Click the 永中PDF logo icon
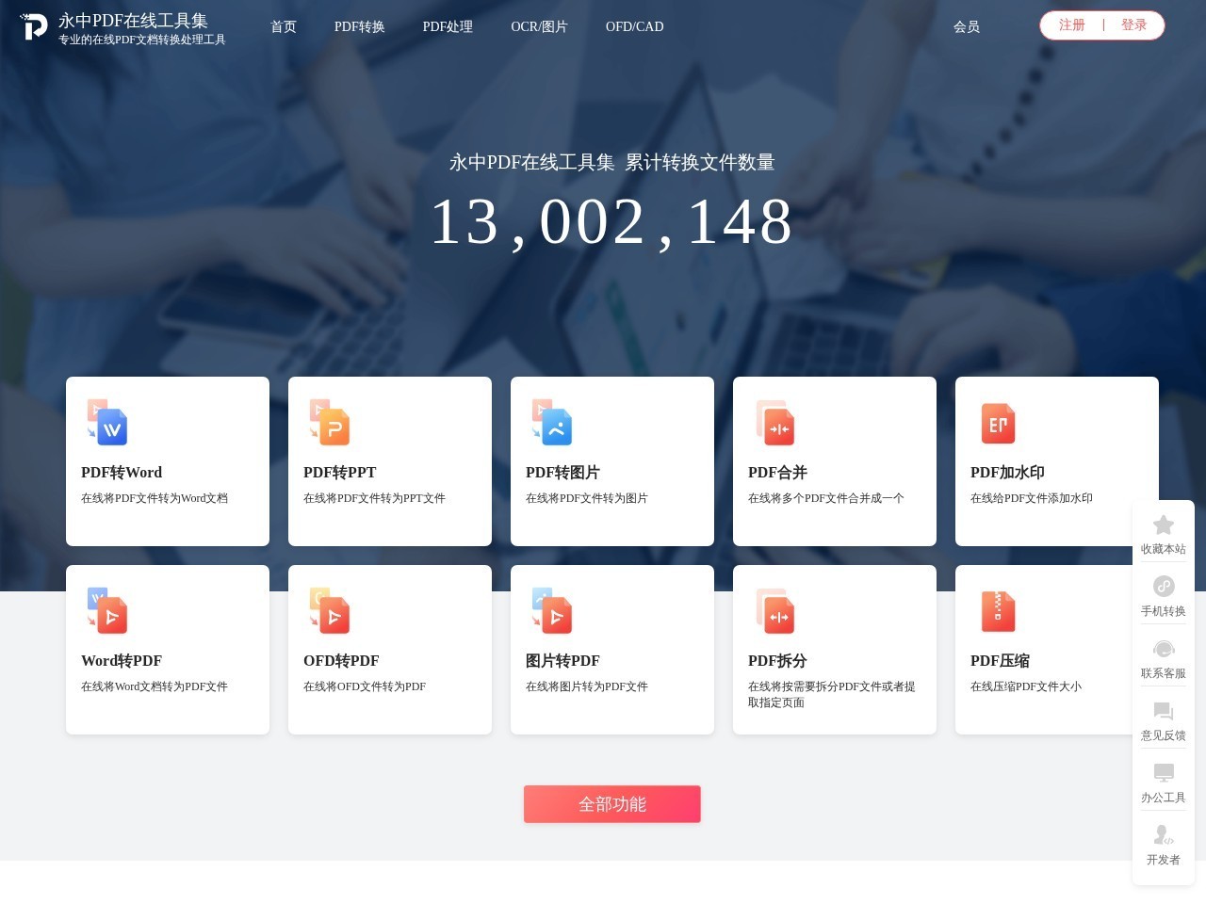 pos(34,26)
